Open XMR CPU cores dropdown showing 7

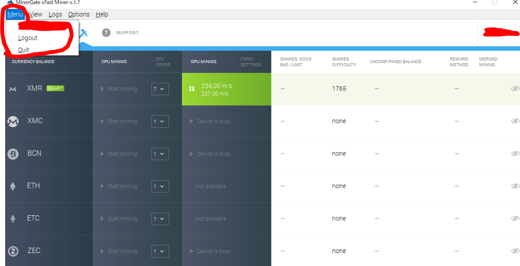click(x=160, y=89)
